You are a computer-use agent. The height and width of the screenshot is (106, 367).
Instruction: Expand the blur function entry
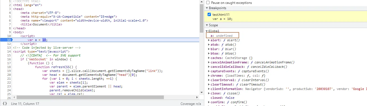click(209, 49)
